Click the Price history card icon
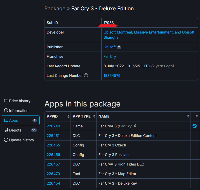 (x=6, y=101)
